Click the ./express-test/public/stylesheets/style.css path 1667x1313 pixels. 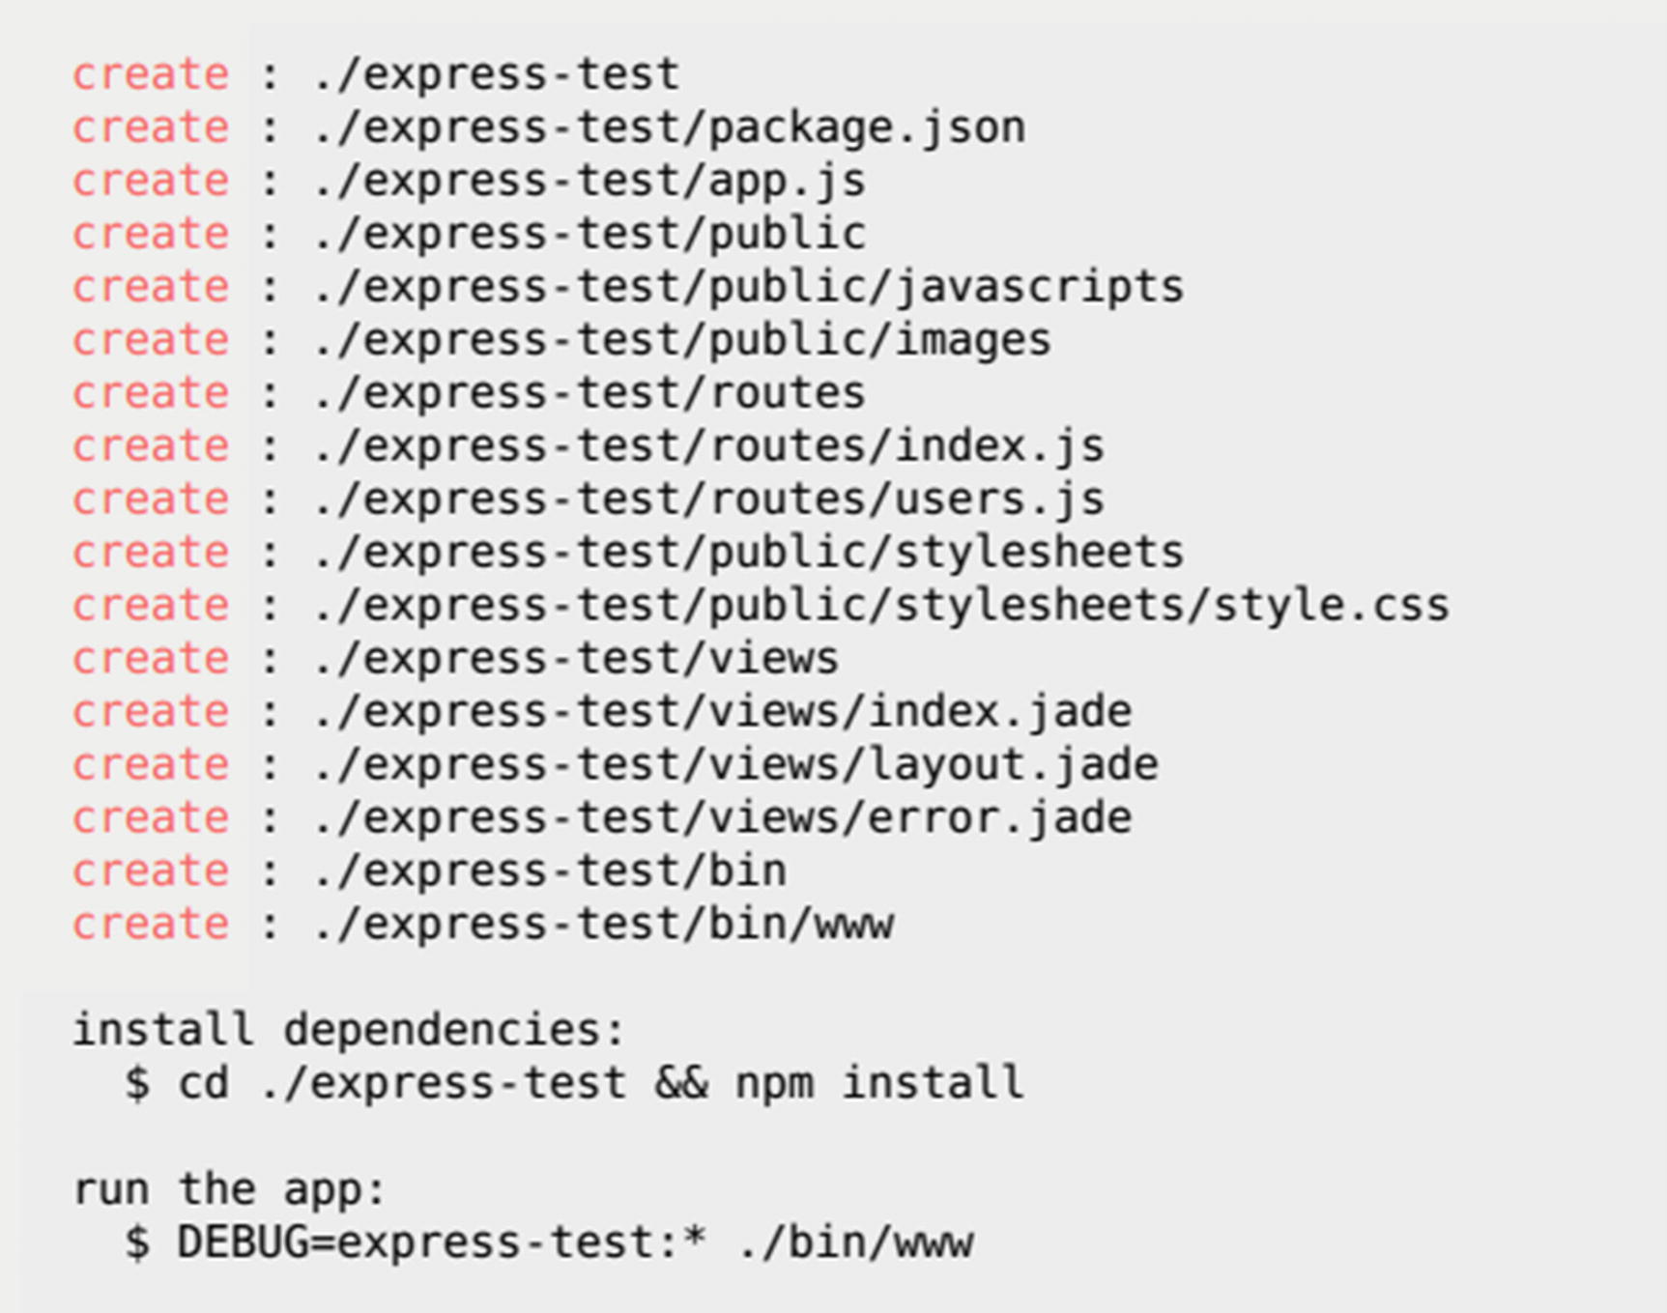880,607
